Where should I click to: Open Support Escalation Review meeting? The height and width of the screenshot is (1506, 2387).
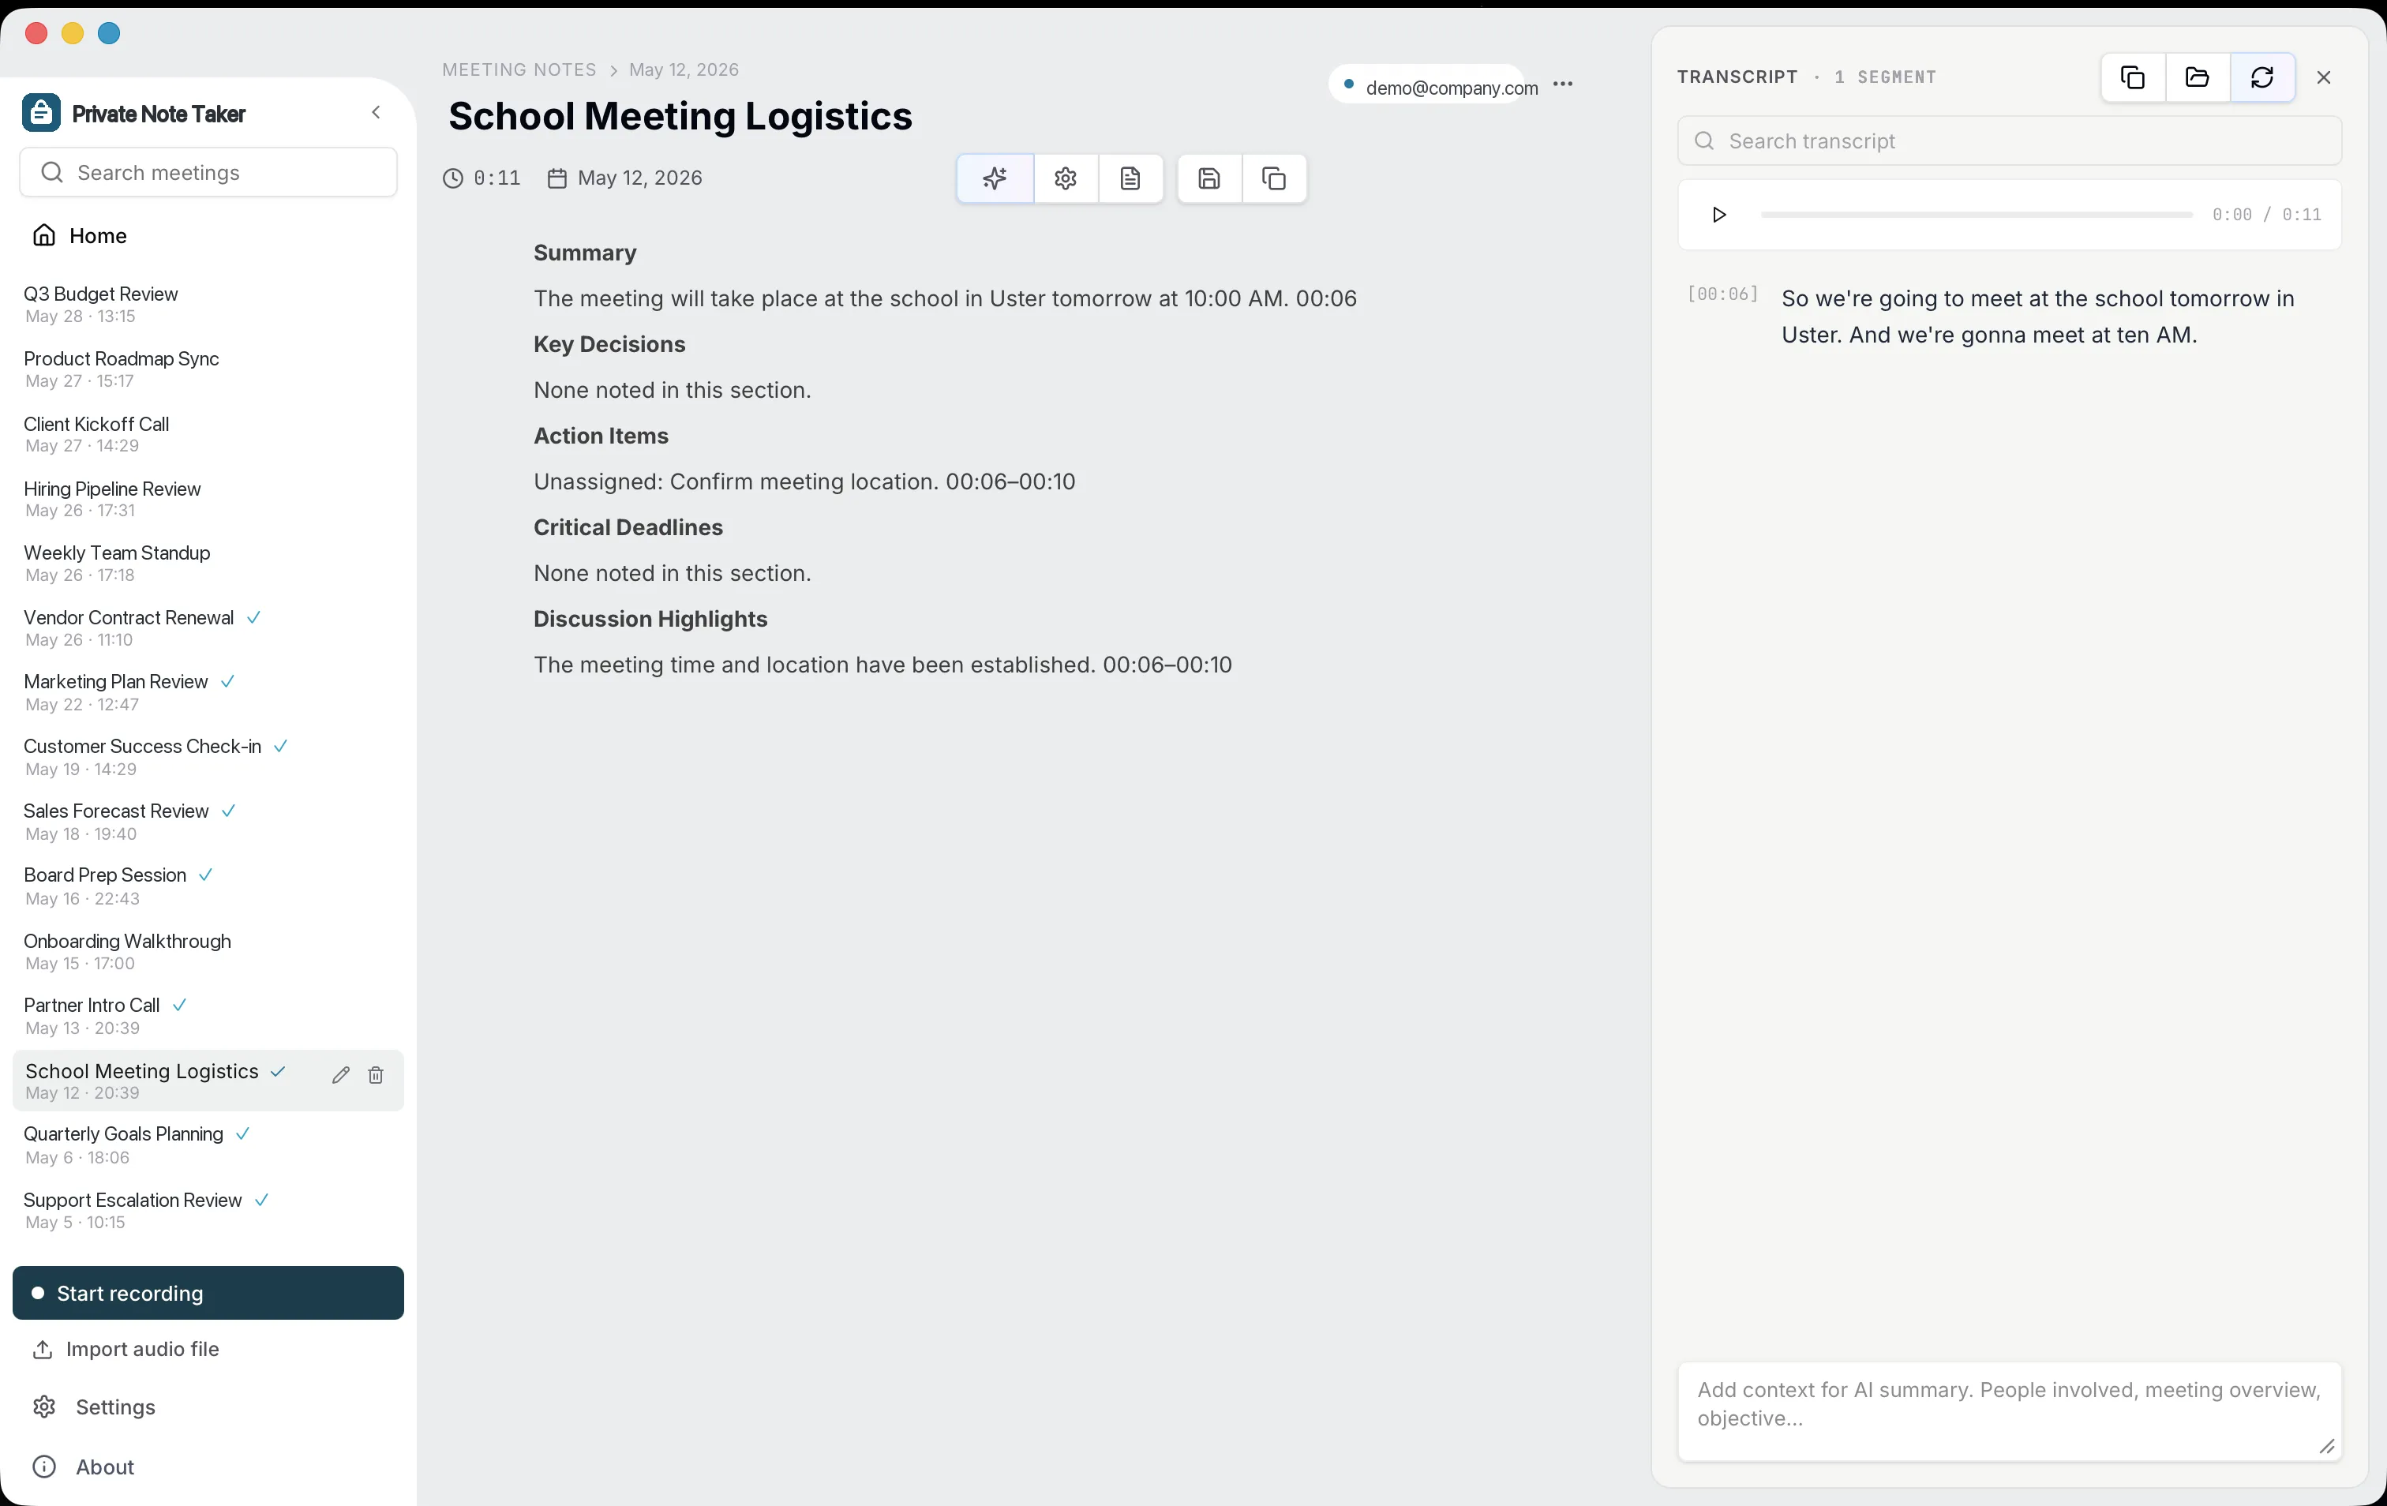pyautogui.click(x=208, y=1211)
